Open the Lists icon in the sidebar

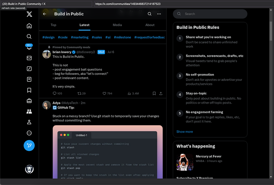coord(29,79)
